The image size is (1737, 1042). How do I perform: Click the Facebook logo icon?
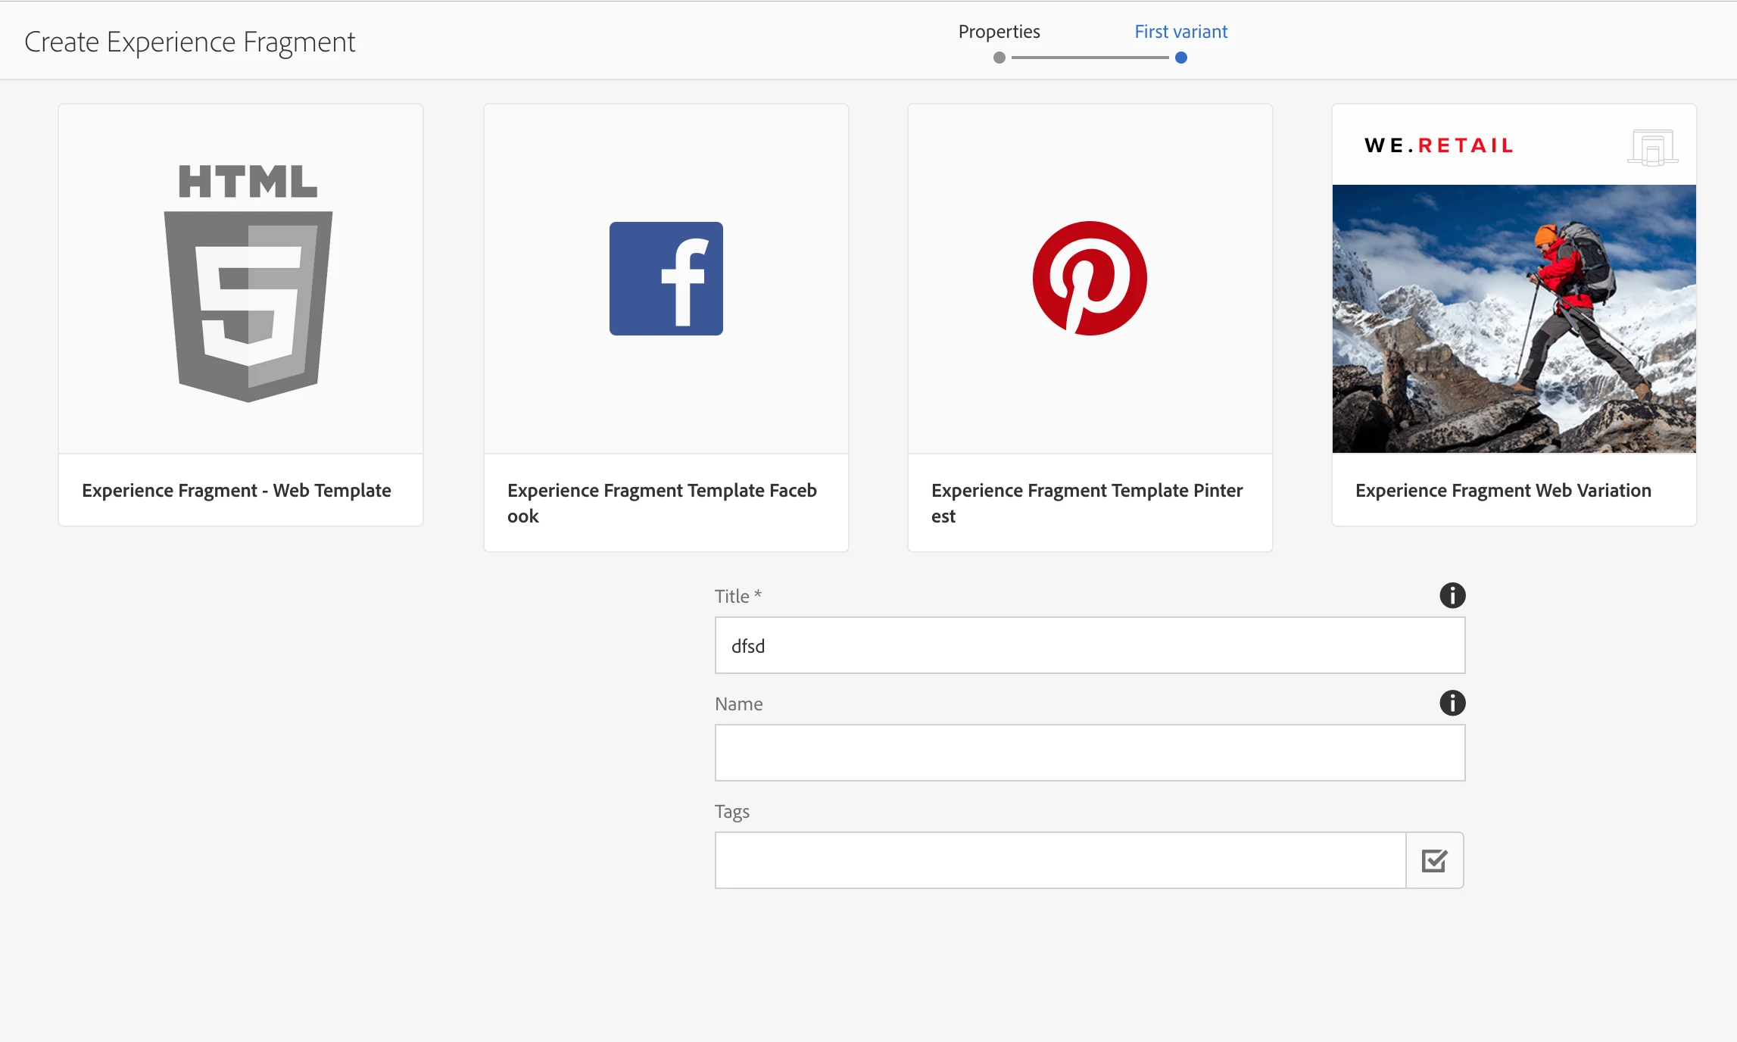(x=666, y=279)
